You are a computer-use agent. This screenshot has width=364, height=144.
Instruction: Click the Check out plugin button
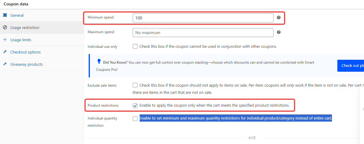click(351, 66)
